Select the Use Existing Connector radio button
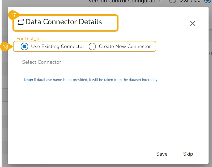 tap(25, 46)
